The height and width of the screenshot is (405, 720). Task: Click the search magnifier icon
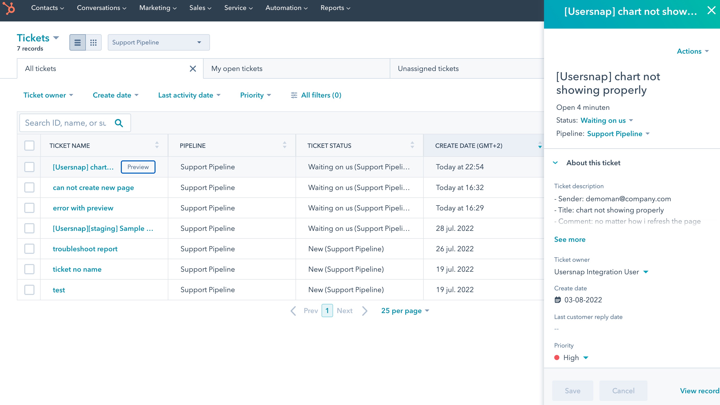click(119, 123)
